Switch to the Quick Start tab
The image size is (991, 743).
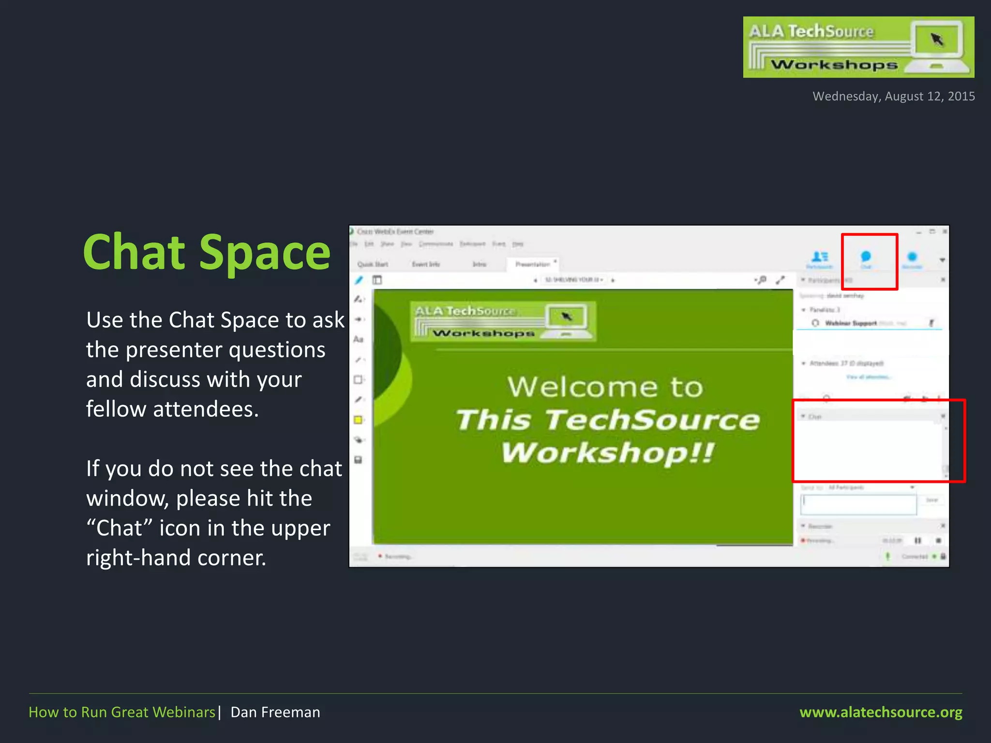(373, 264)
